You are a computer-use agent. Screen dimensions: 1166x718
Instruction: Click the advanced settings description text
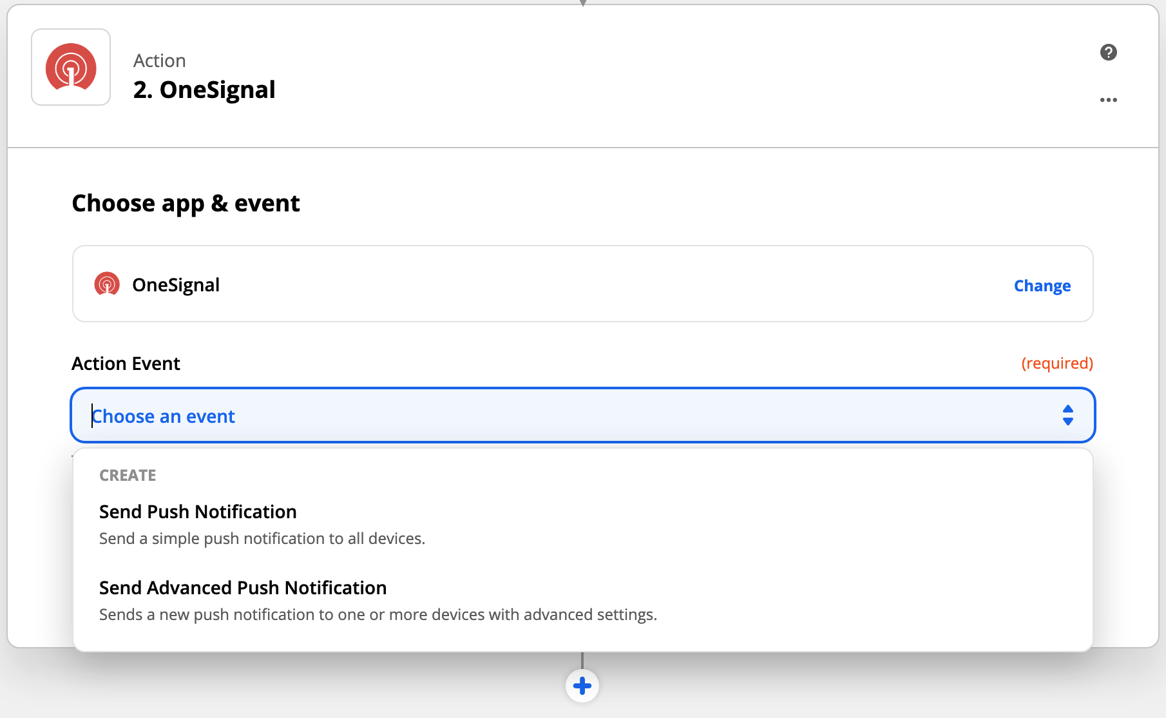tap(378, 615)
